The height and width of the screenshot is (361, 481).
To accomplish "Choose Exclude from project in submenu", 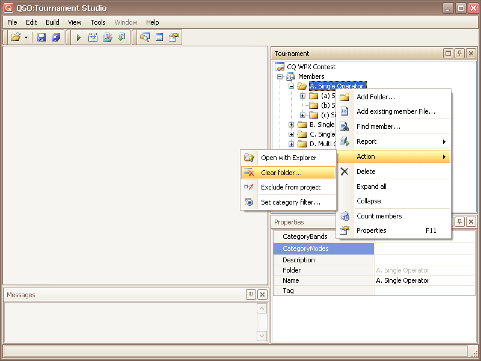I will [x=290, y=187].
